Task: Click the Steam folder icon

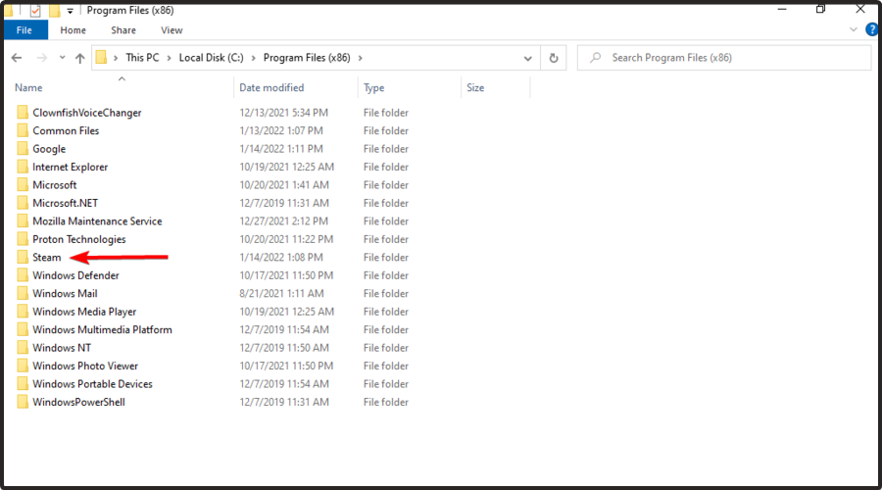Action: tap(23, 257)
